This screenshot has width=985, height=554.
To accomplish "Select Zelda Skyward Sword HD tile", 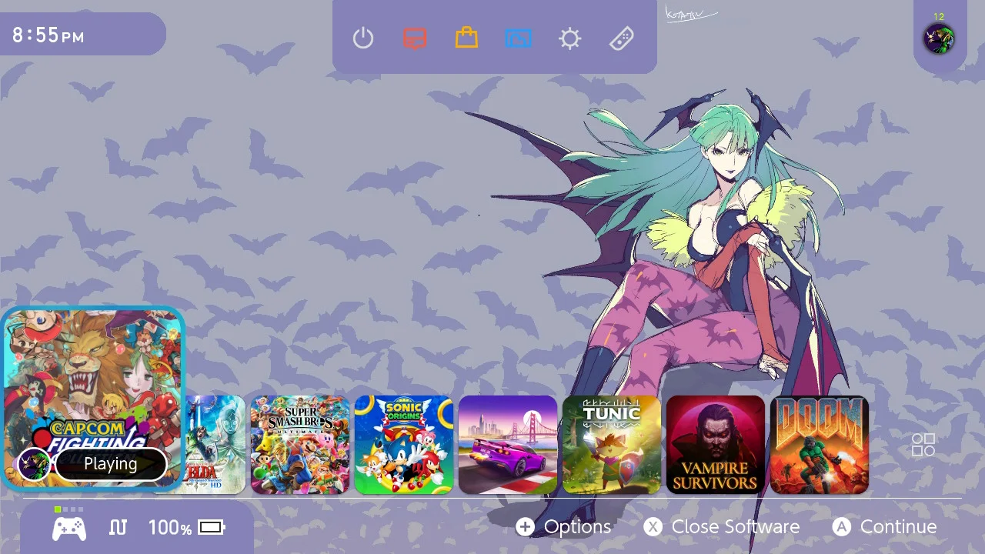I will pyautogui.click(x=215, y=445).
